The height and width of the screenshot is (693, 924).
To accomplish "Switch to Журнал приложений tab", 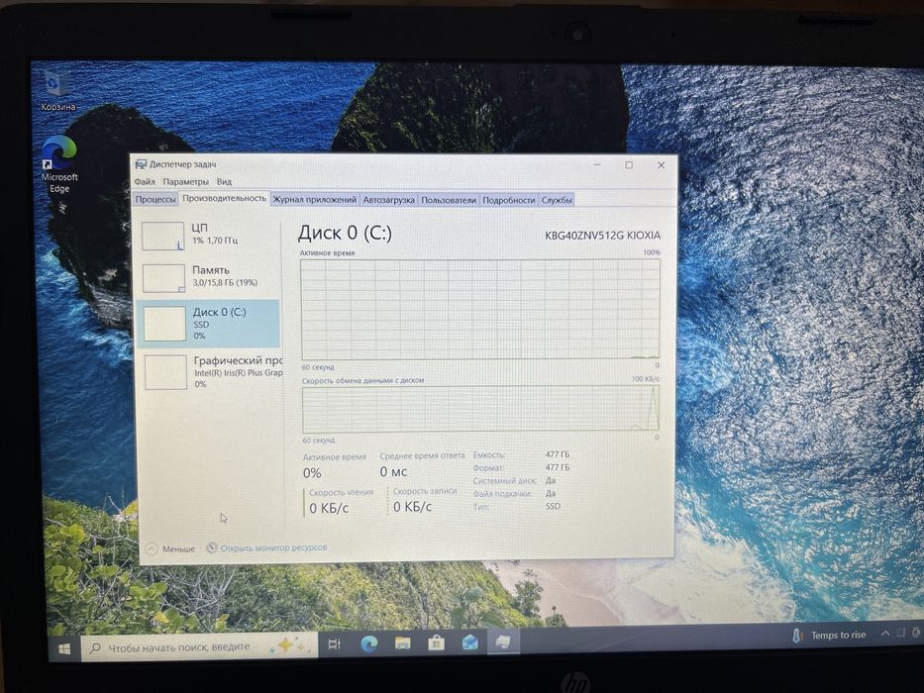I will (x=315, y=200).
